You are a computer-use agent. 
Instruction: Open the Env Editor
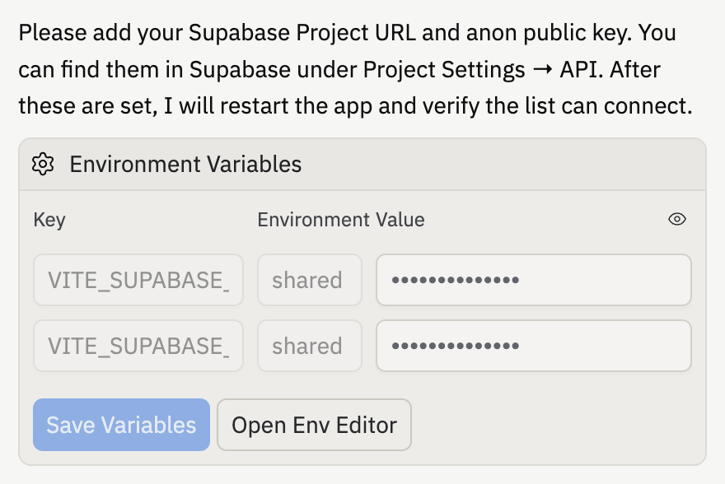coord(314,425)
